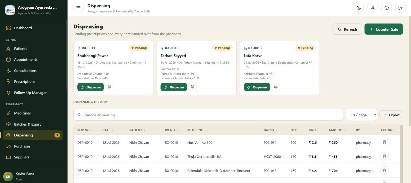Export the dispensing history
This screenshot has width=411, height=183.
click(391, 115)
